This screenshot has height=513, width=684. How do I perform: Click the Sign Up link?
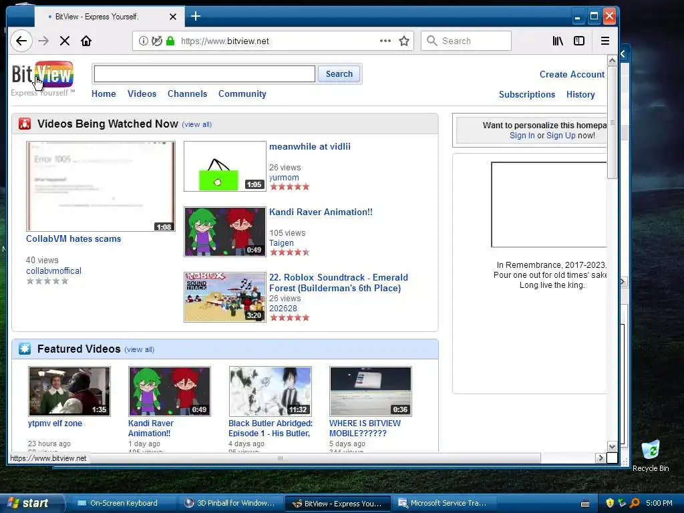[x=561, y=135]
